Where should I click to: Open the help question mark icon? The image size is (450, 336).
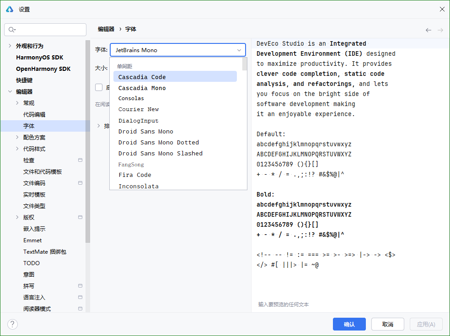pyautogui.click(x=12, y=324)
